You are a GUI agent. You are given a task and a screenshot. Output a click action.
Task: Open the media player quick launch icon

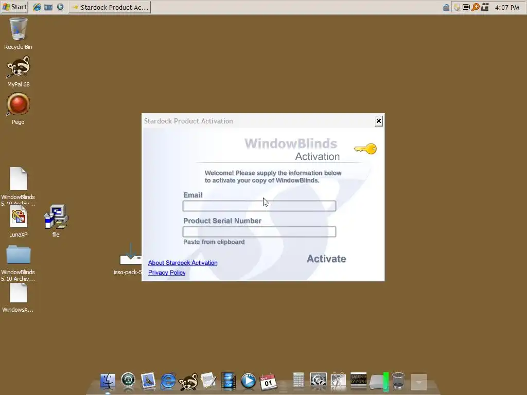[x=60, y=7]
